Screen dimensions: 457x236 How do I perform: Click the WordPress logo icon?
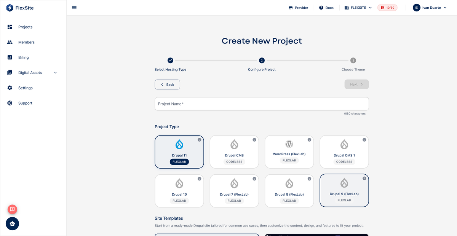pos(289,144)
